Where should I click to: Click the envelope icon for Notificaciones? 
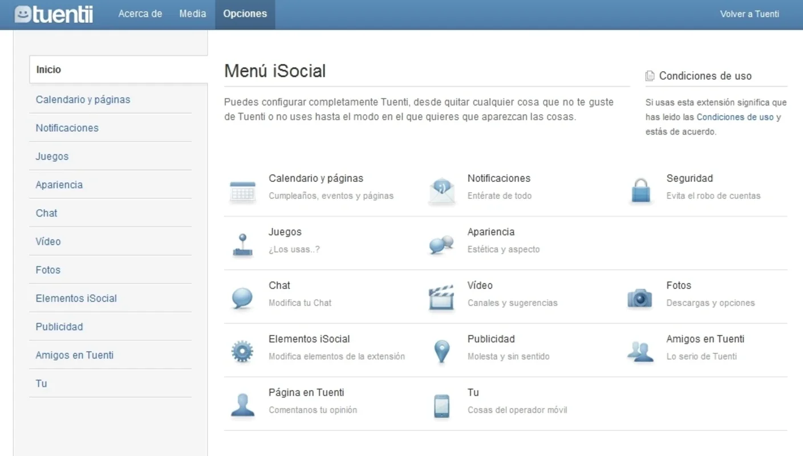click(442, 192)
